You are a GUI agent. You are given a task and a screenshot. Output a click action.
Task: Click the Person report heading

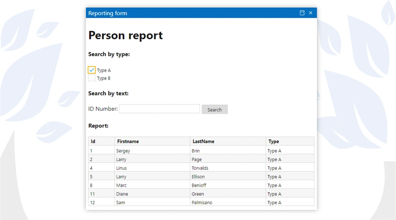[x=126, y=35]
